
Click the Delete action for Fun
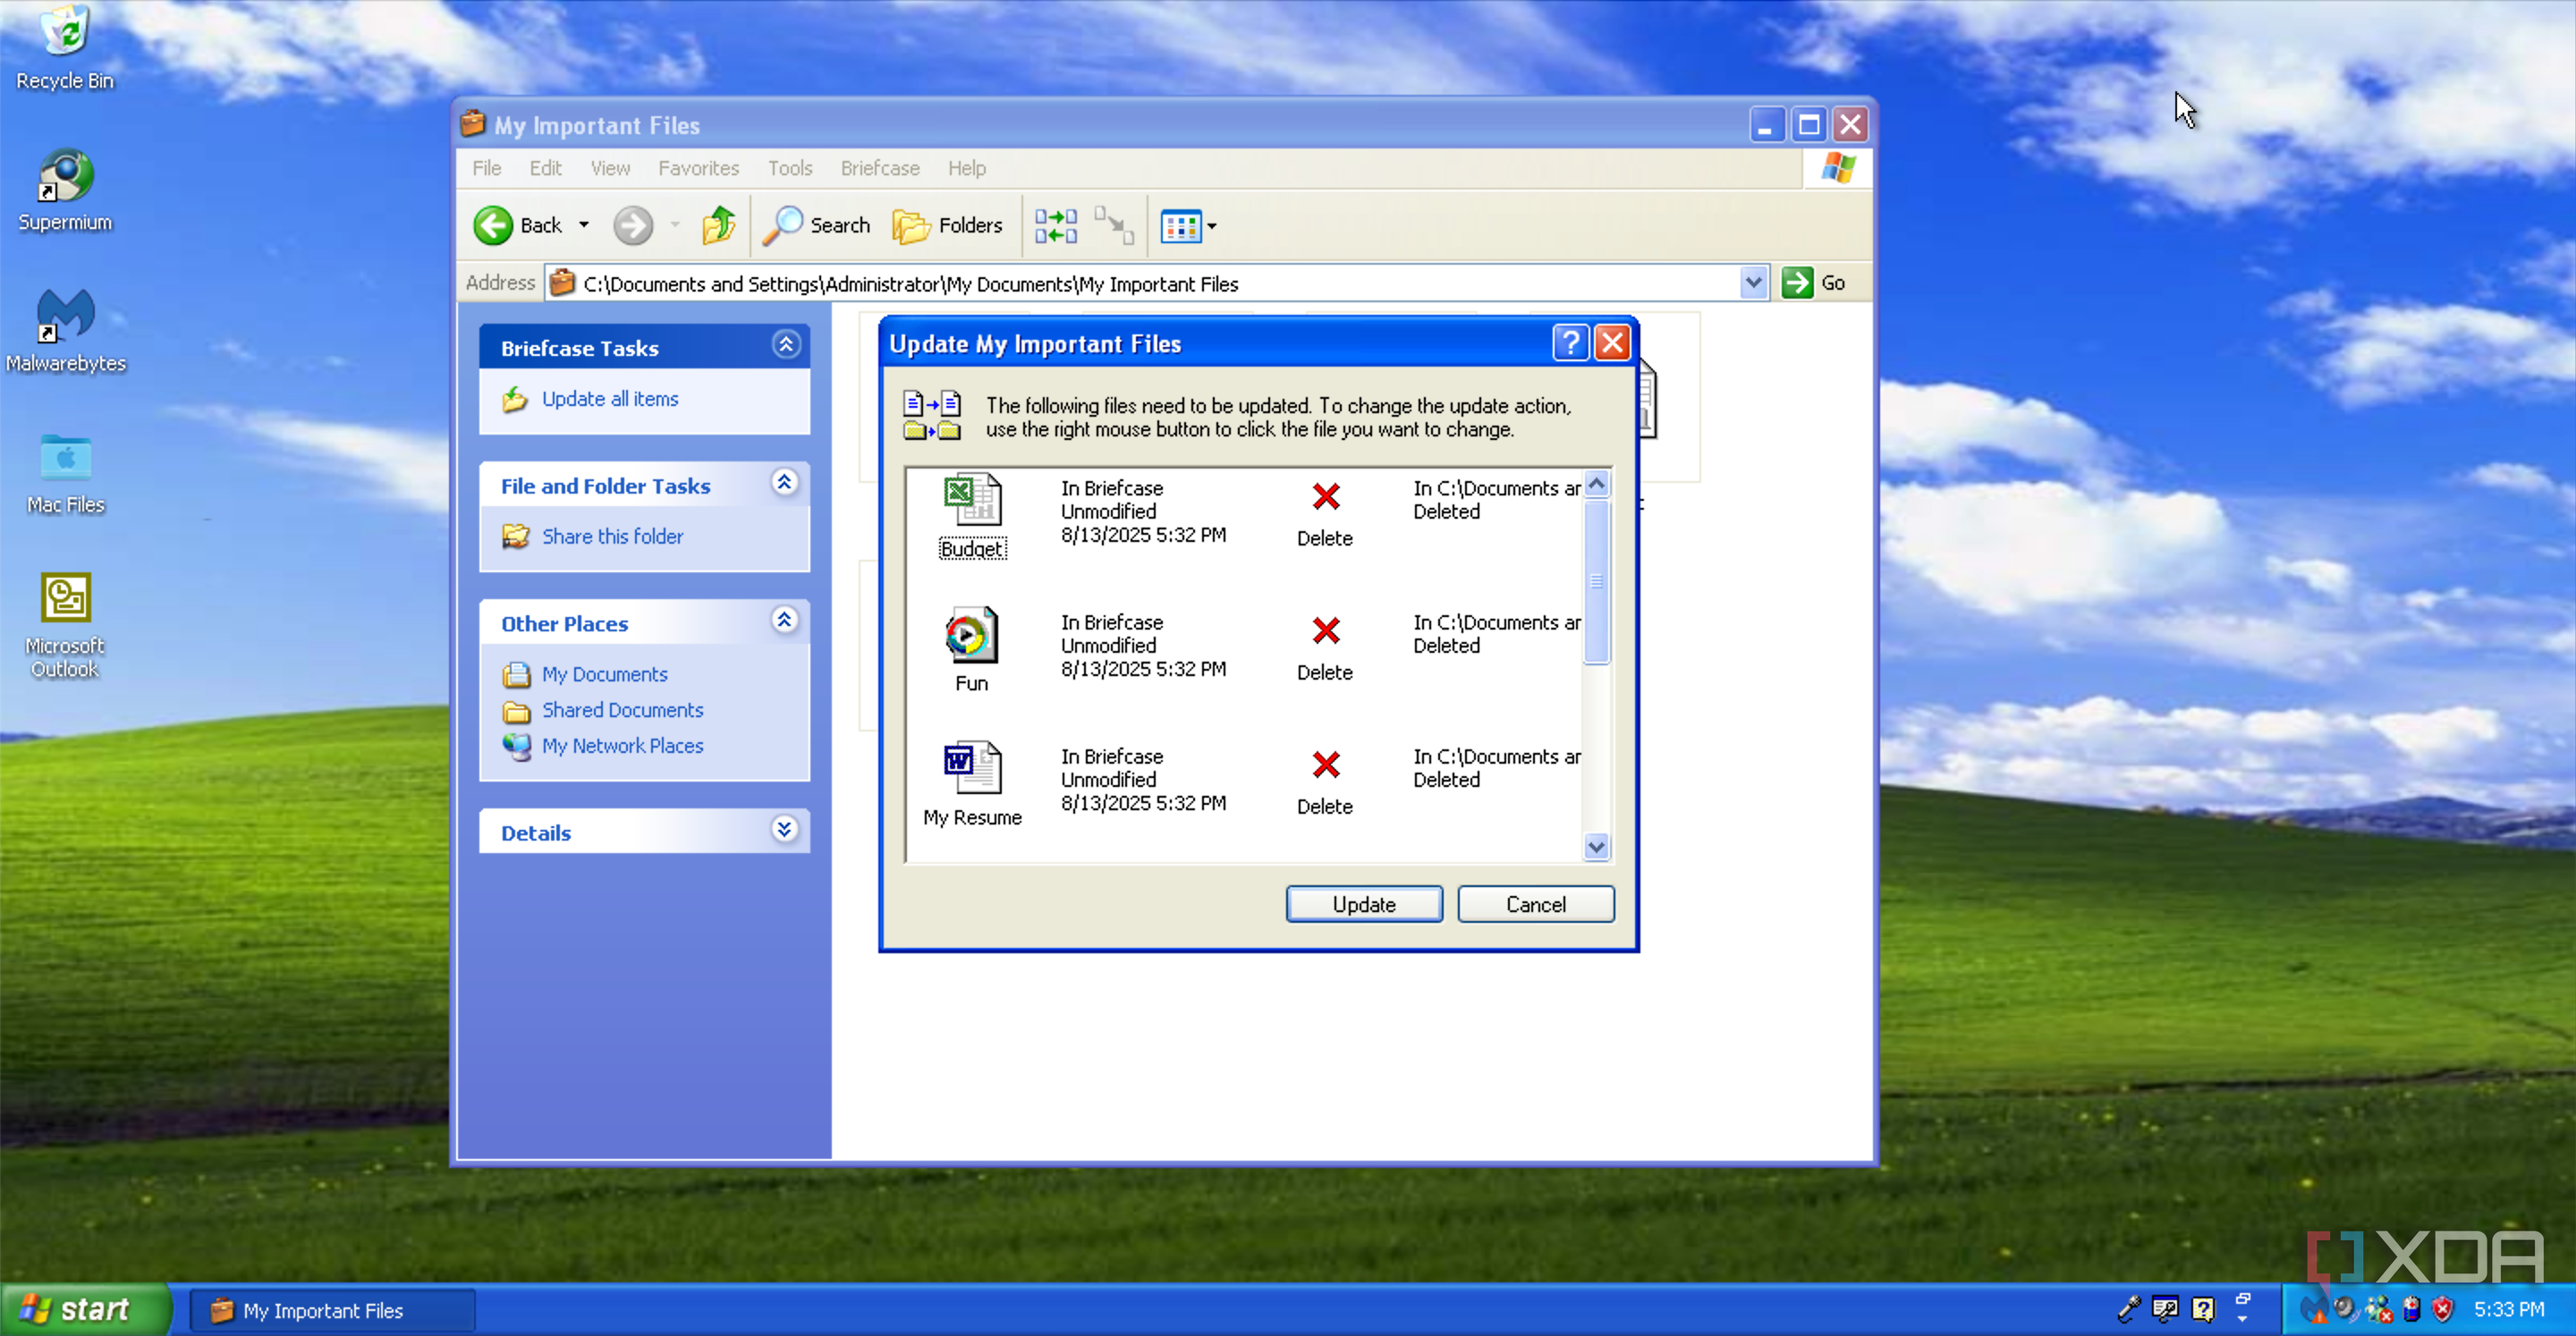(1325, 650)
